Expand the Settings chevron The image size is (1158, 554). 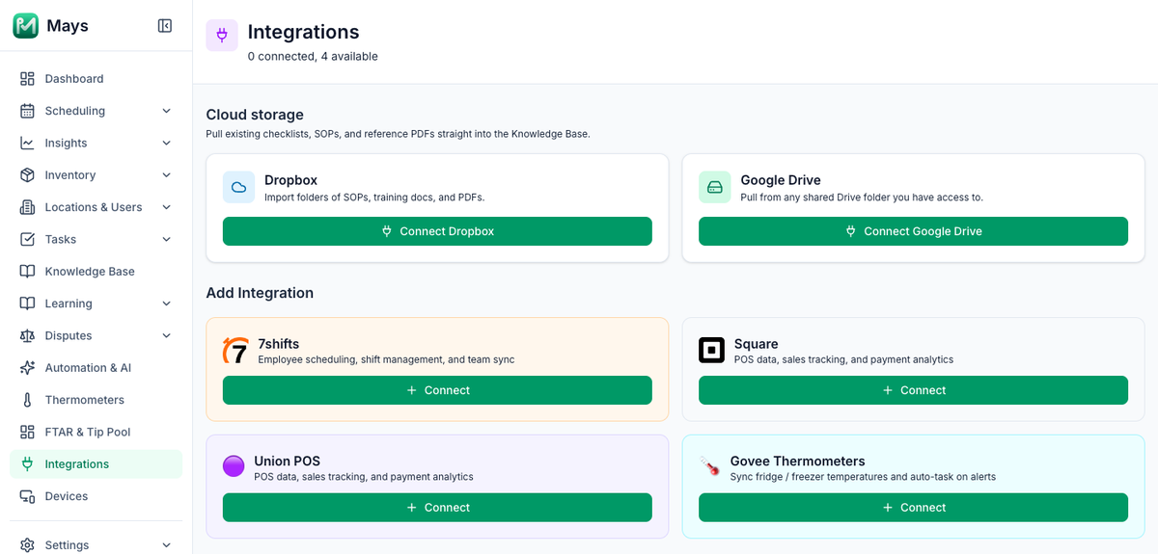coord(166,545)
